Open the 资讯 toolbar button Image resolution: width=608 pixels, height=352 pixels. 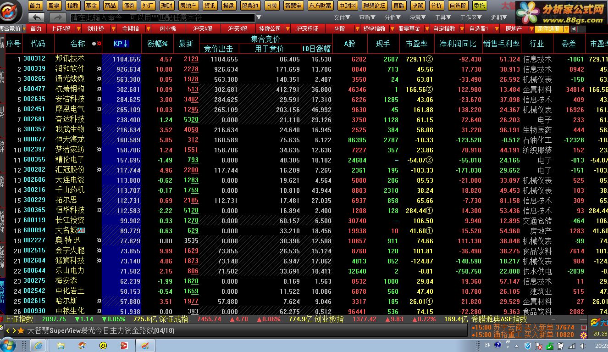(210, 6)
